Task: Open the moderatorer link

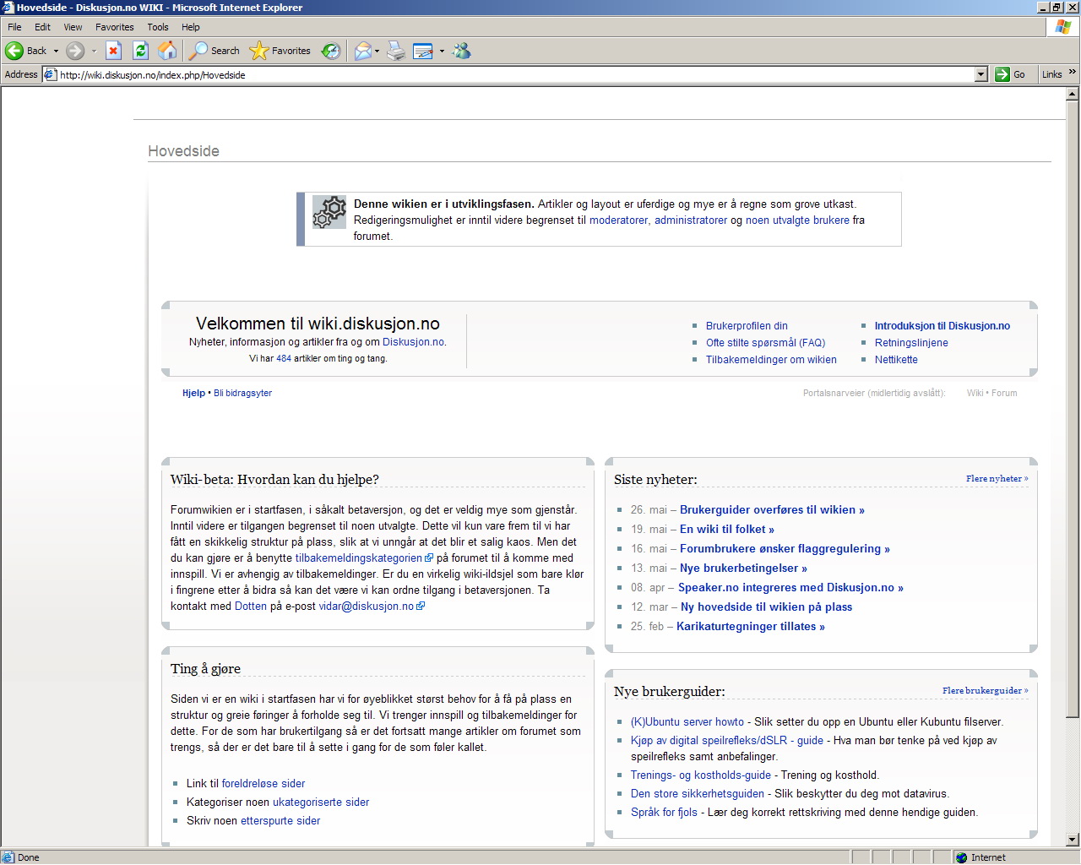Action: coord(618,220)
